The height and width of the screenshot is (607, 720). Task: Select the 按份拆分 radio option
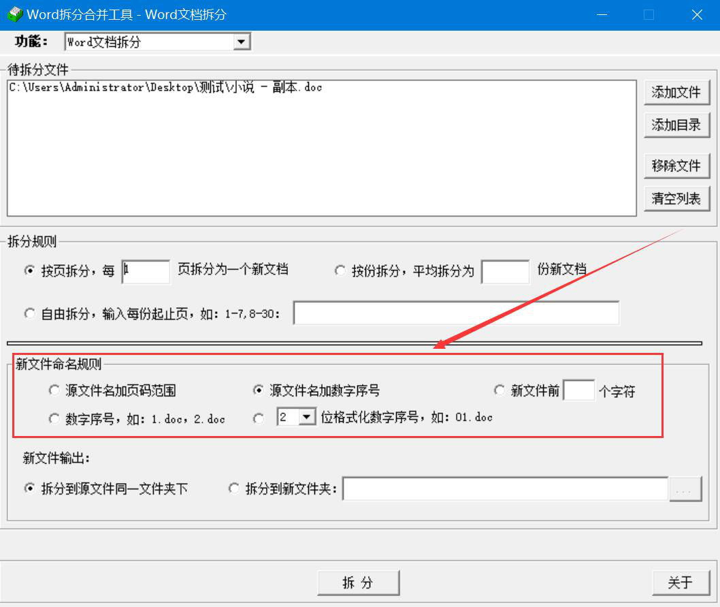click(340, 270)
